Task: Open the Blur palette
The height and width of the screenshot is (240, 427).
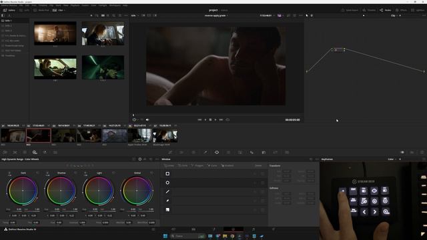Action: [x=252, y=153]
